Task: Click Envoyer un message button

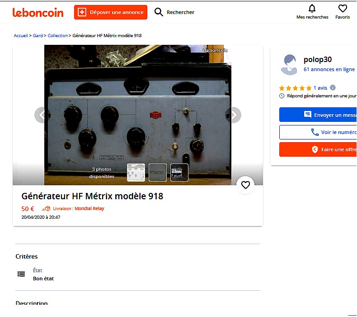Action: pyautogui.click(x=318, y=115)
